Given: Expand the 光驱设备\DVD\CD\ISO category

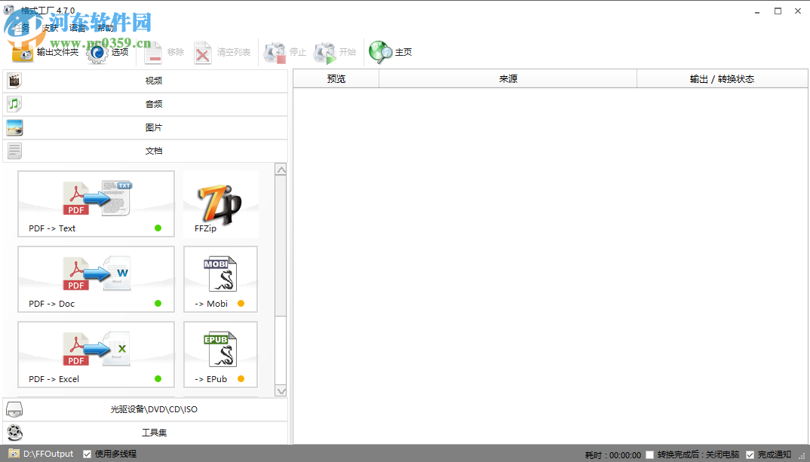Looking at the screenshot, I should 145,409.
